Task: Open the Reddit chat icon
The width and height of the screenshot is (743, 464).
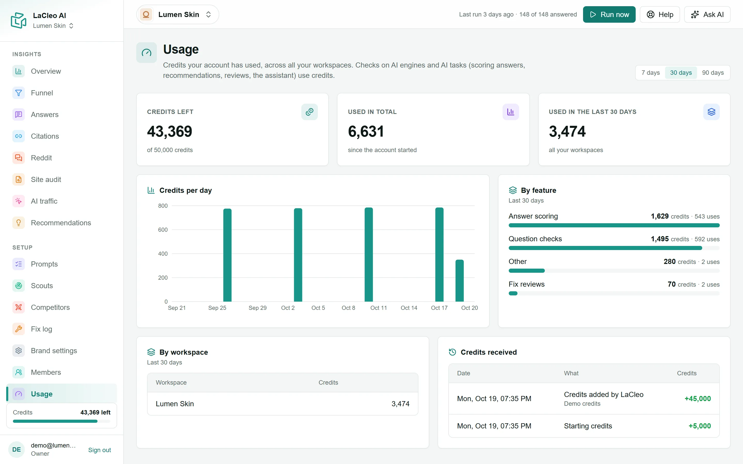Action: 18,158
